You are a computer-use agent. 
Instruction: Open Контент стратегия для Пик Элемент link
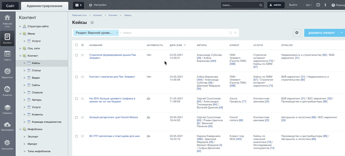pyautogui.click(x=112, y=77)
